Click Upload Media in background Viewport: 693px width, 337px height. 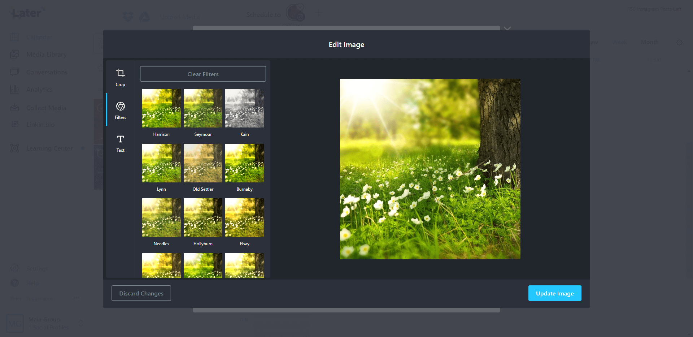pos(180,17)
